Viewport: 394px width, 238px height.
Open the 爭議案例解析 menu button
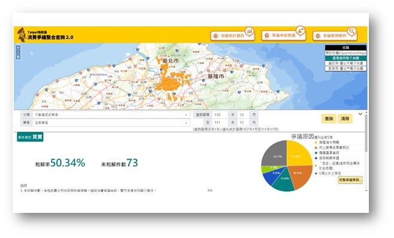335,36
